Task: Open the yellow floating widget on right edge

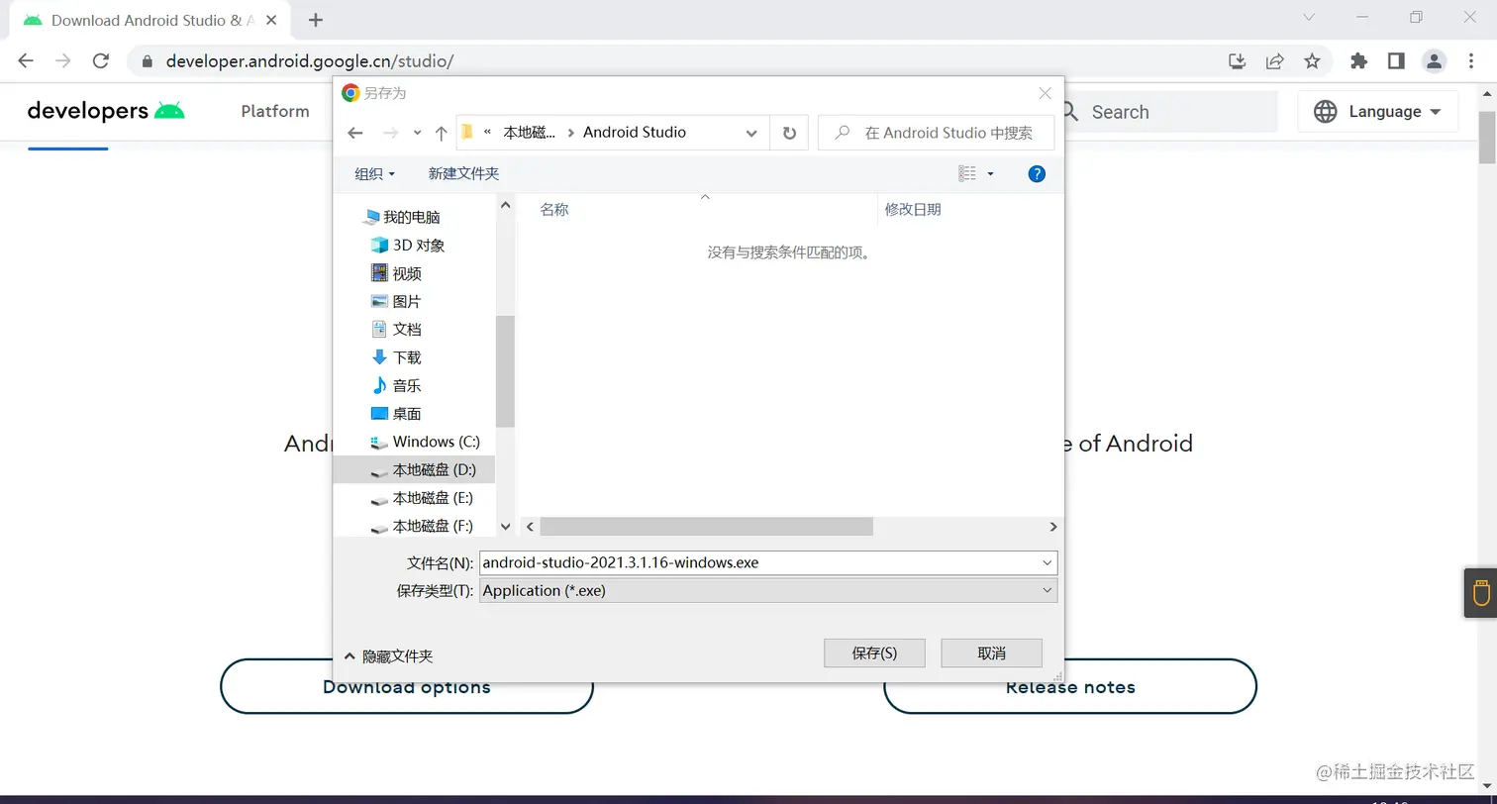Action: point(1481,592)
